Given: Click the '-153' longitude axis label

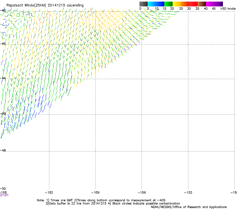Looking at the screenshot, I should [x=188, y=193].
